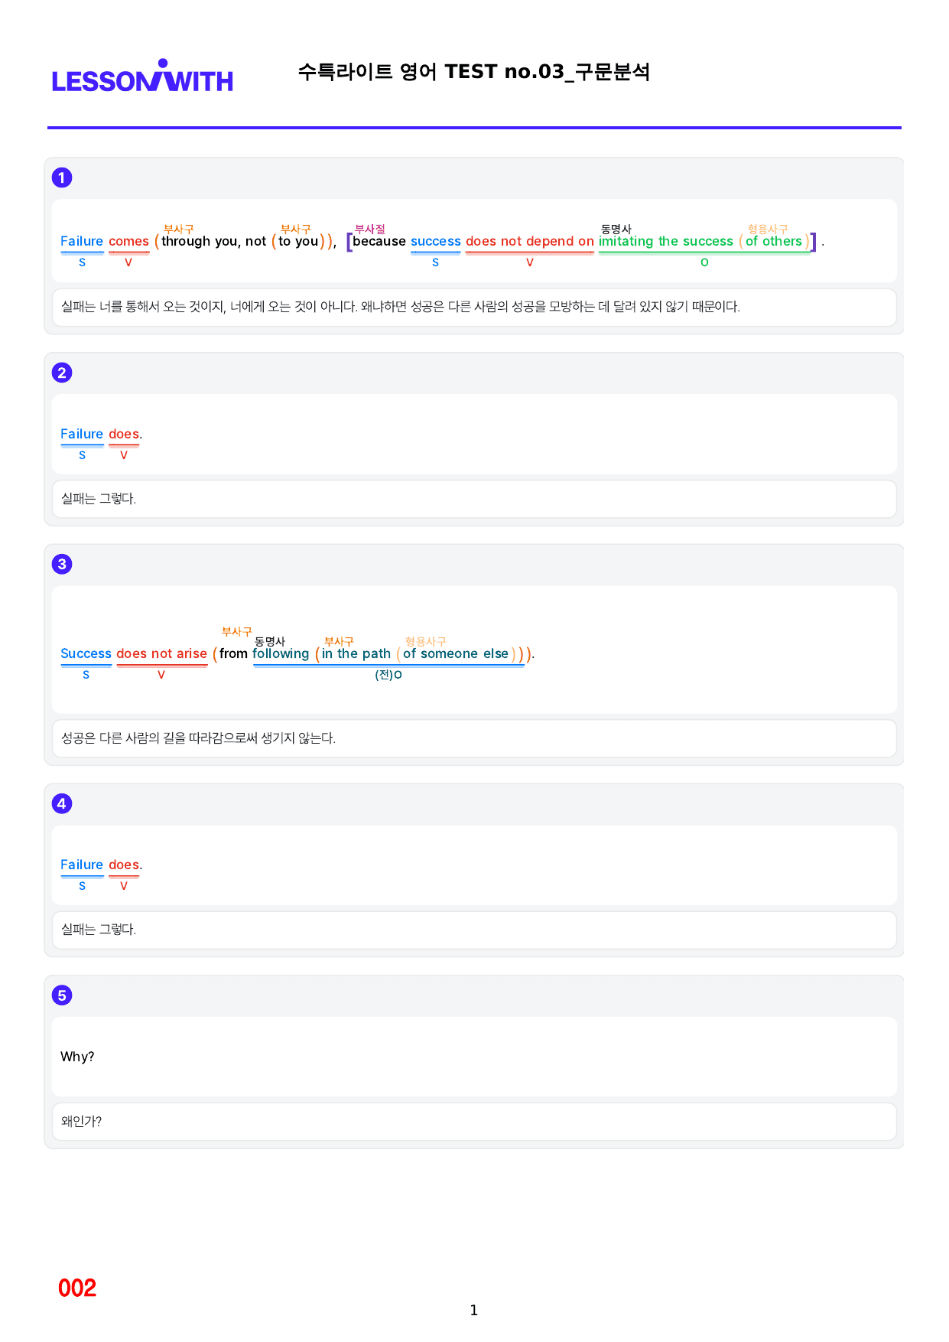Click 'Success' subject in sentence three
This screenshot has height=1342, width=949.
[86, 653]
